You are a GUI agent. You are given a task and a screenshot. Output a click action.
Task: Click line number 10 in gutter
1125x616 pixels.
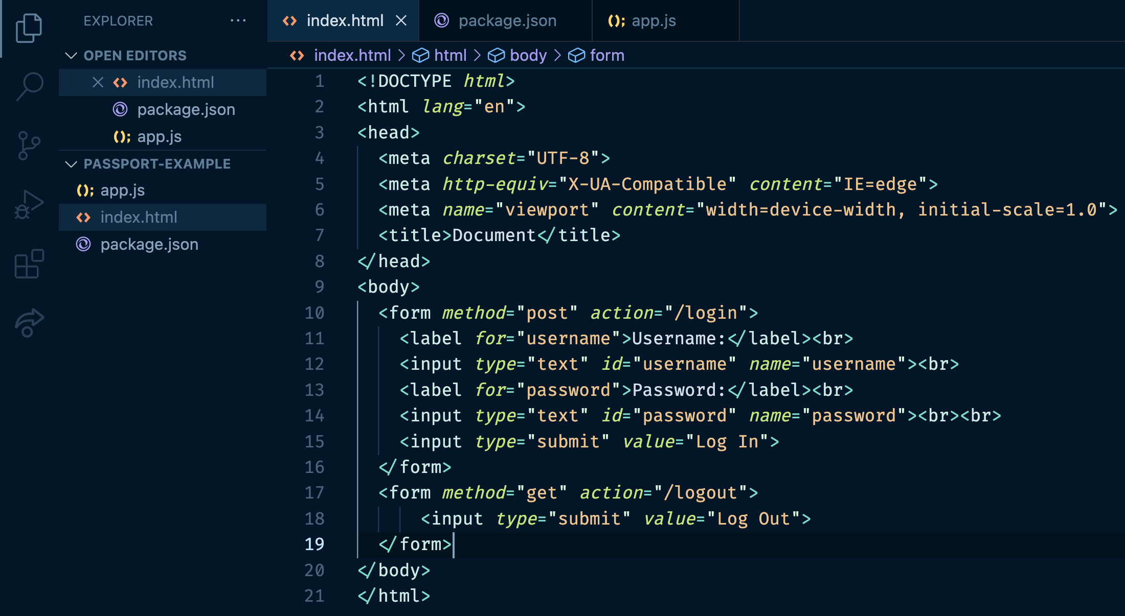pos(314,313)
